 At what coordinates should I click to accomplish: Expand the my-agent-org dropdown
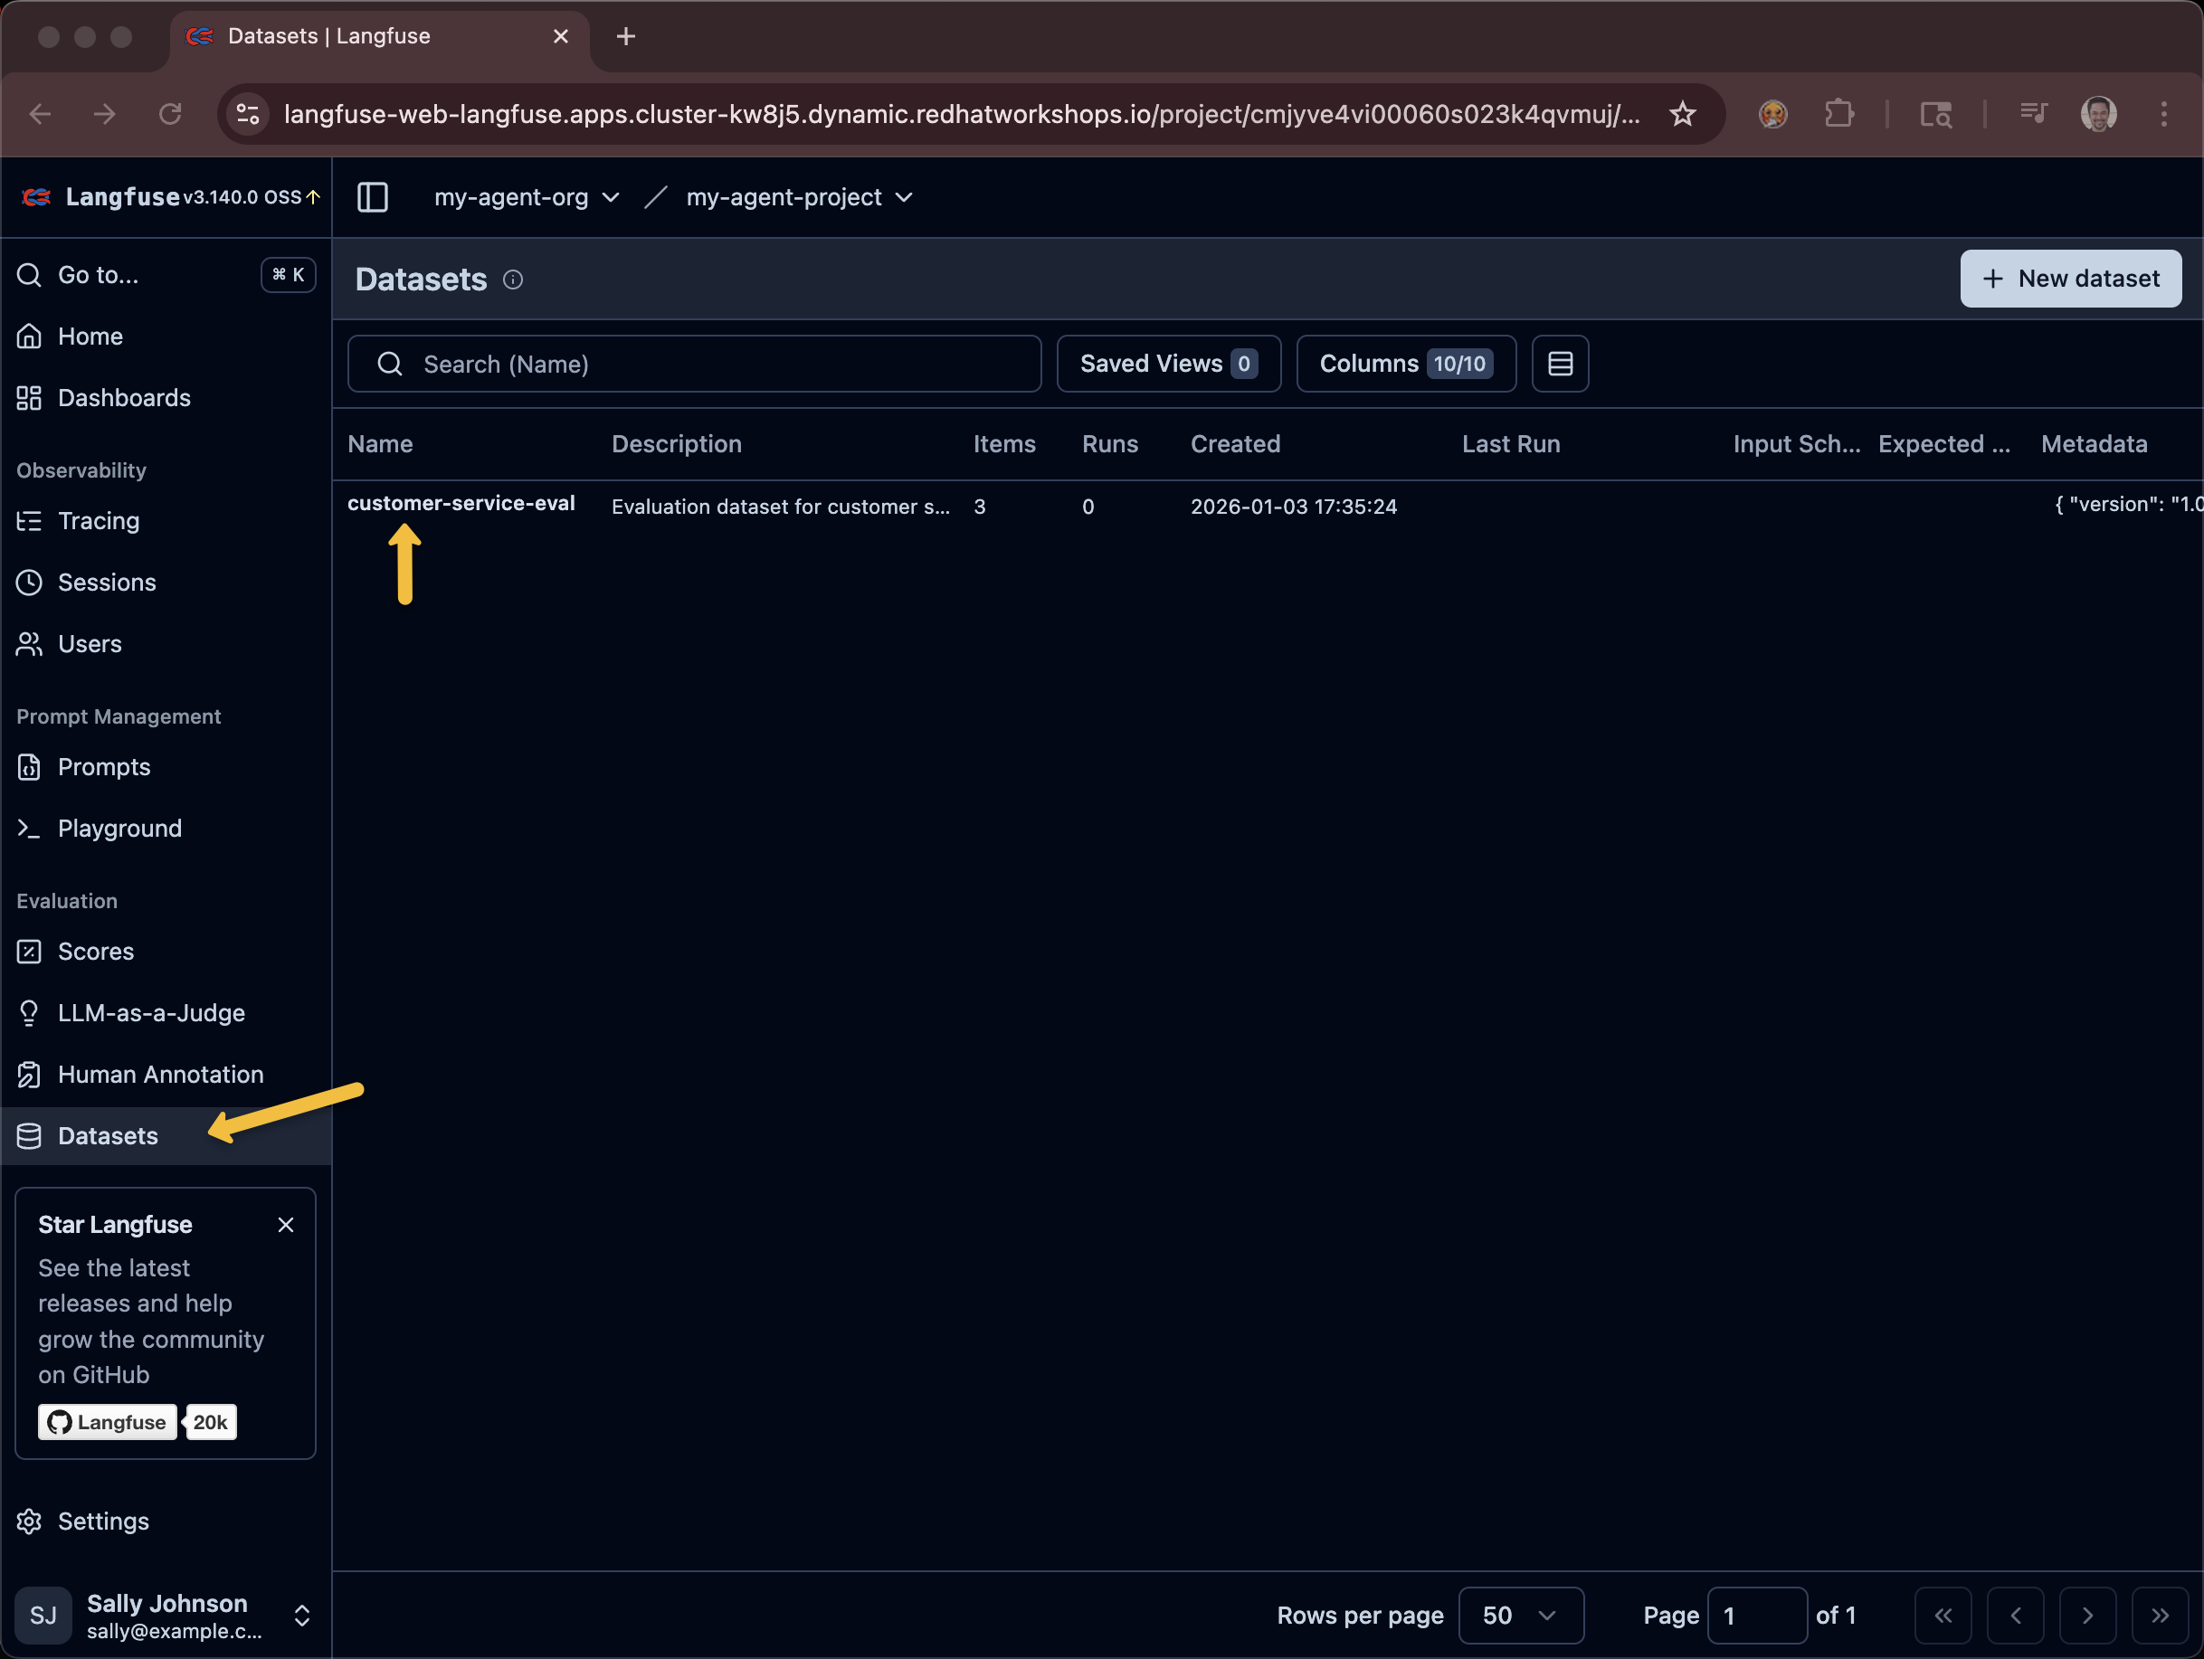pos(526,197)
